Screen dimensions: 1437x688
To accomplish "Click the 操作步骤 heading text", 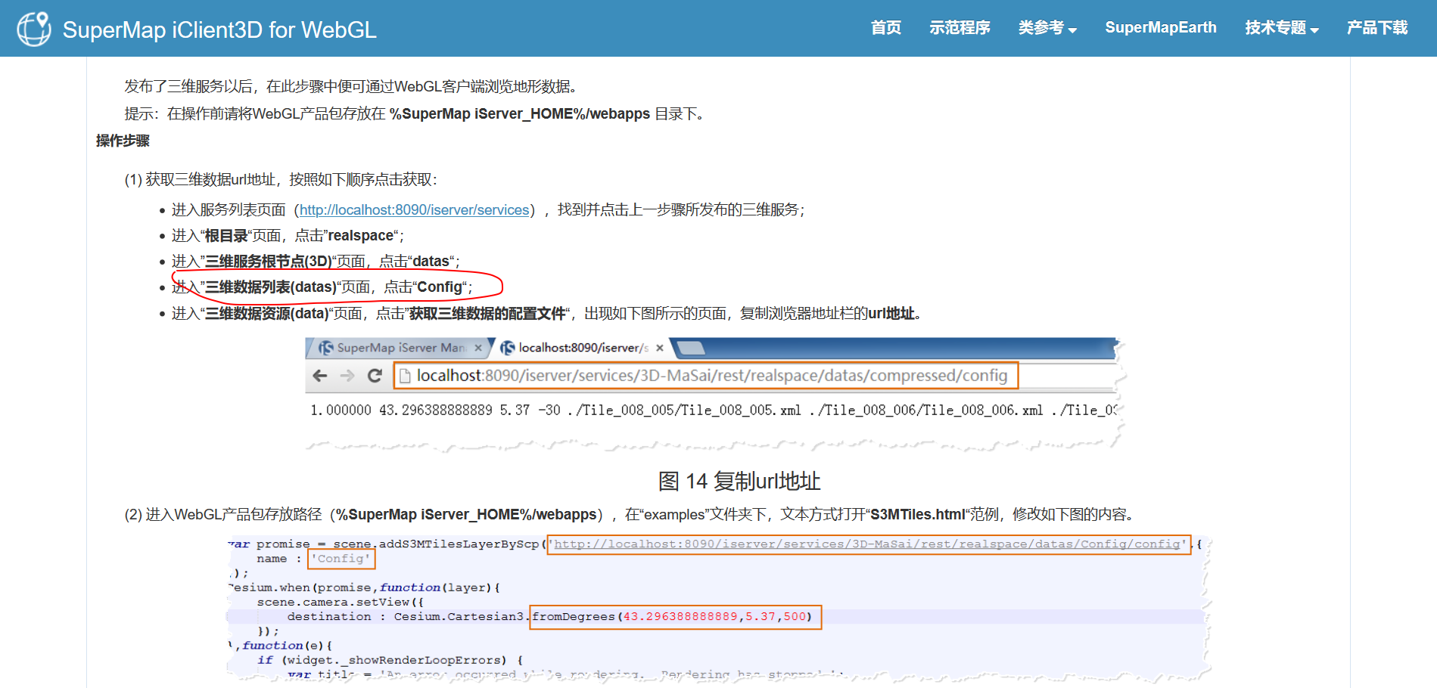I will (123, 141).
